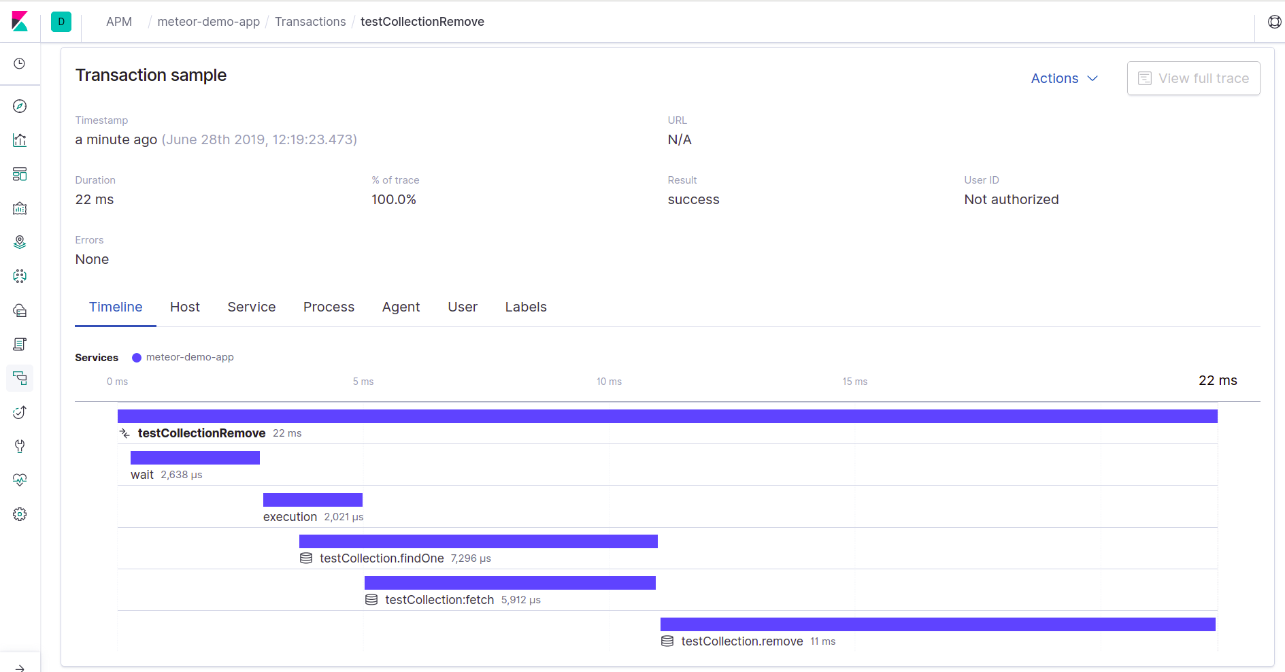Click the Transaction sample heading
The width and height of the screenshot is (1285, 672).
tap(151, 75)
